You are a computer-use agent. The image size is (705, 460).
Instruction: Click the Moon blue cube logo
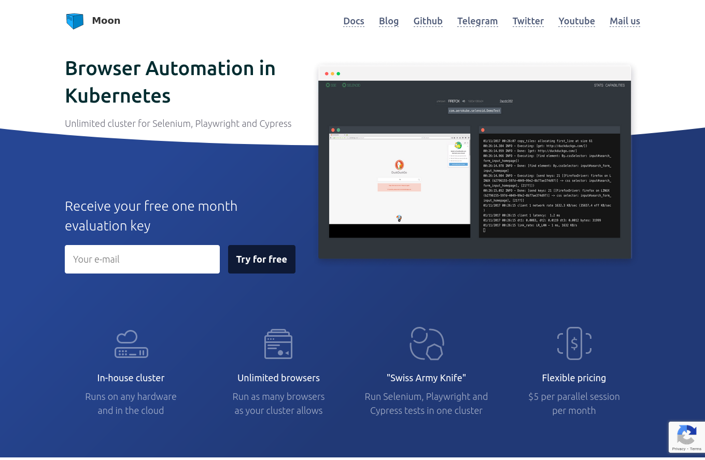coord(75,21)
